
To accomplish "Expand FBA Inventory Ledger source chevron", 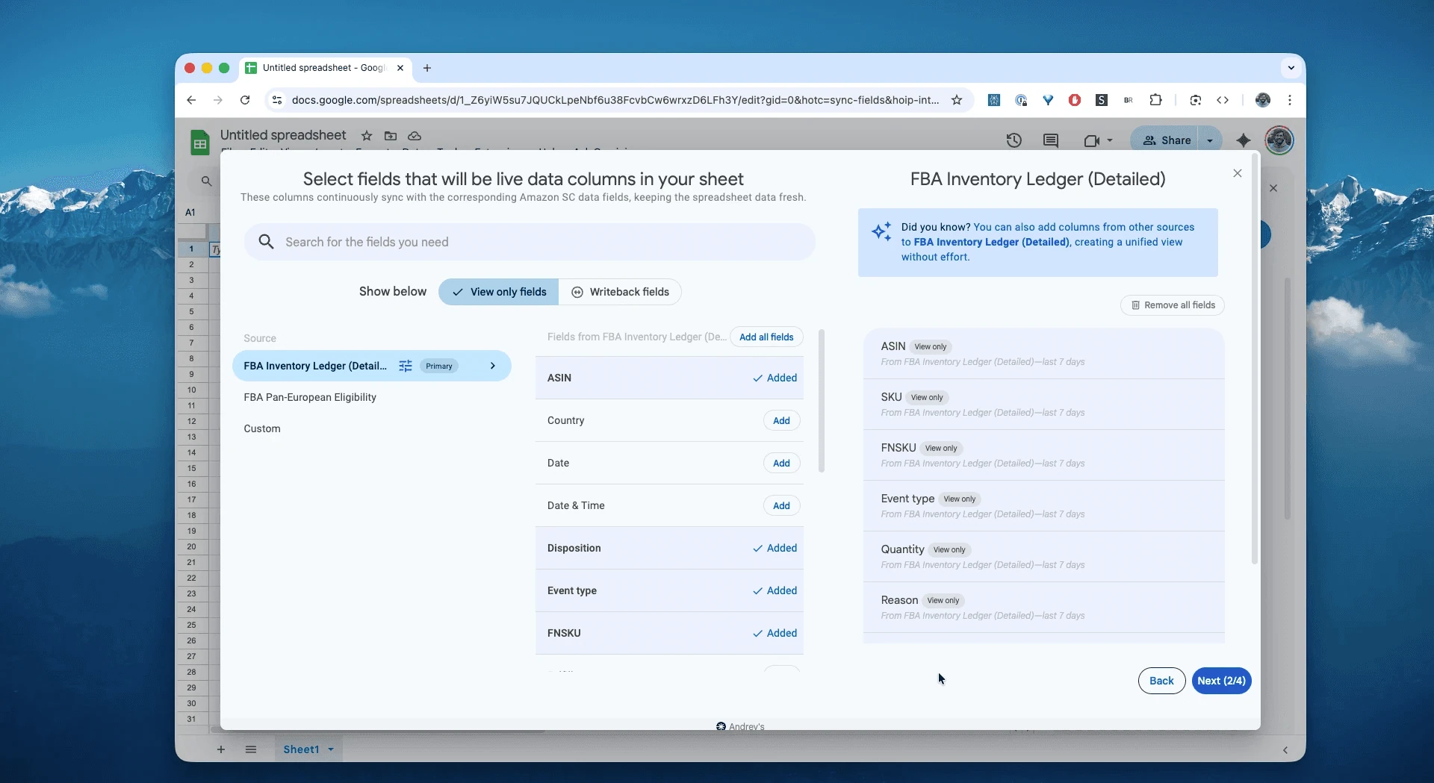I will tap(492, 366).
